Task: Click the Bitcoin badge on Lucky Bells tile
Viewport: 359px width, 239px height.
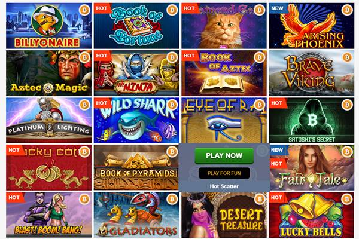Action: click(347, 199)
